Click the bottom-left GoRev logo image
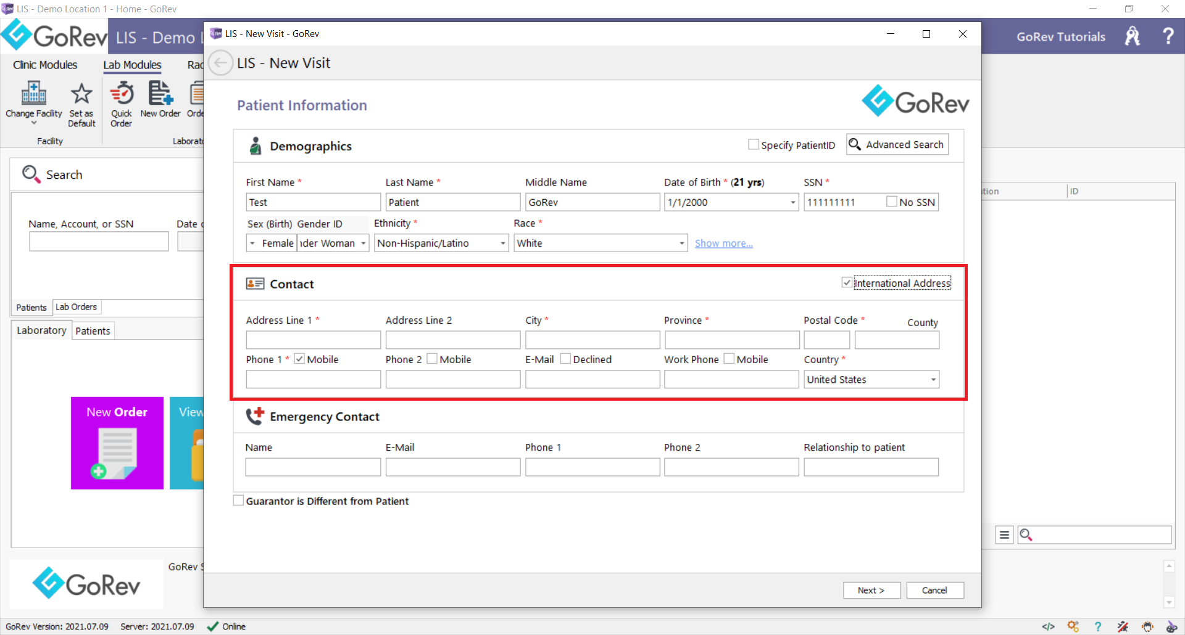 [86, 583]
